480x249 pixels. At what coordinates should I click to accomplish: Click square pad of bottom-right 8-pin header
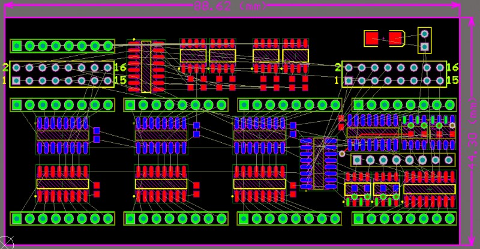(358, 218)
